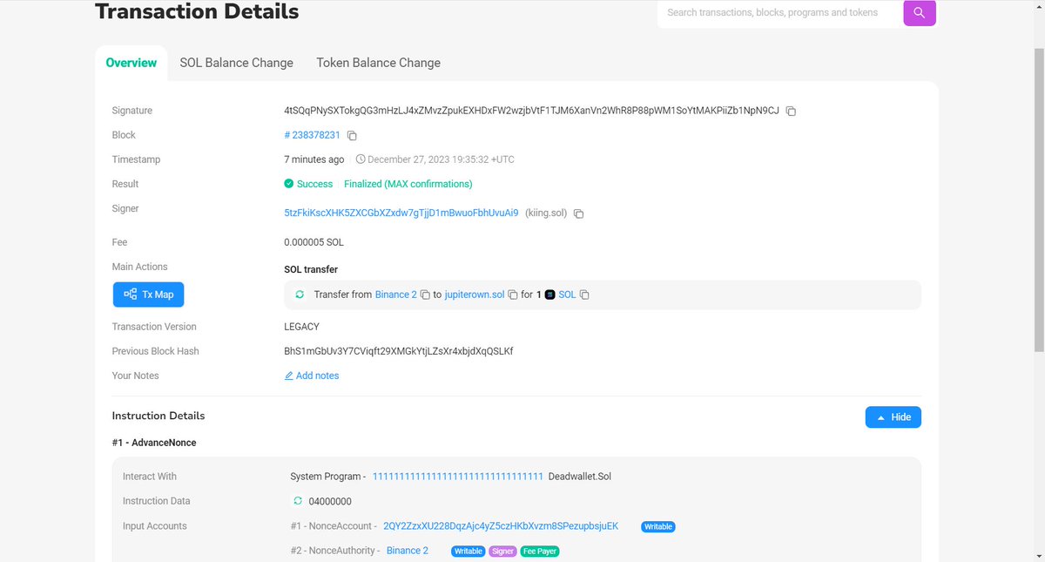The width and height of the screenshot is (1045, 562).
Task: Click the (kiing.sol) signer label
Action: 546,213
